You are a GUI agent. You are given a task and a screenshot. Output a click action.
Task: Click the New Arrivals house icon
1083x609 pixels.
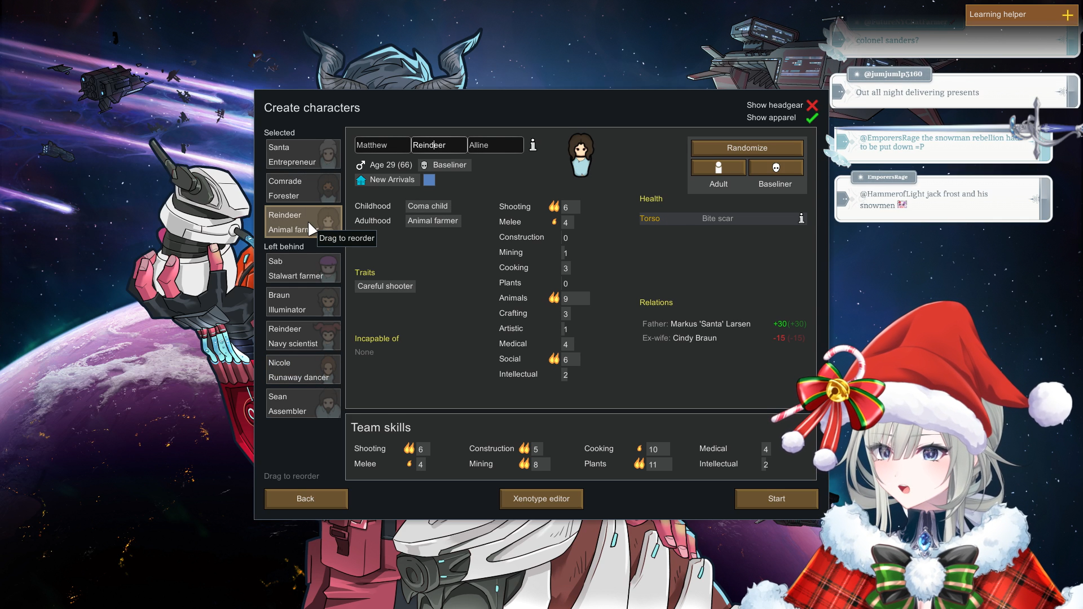(361, 180)
